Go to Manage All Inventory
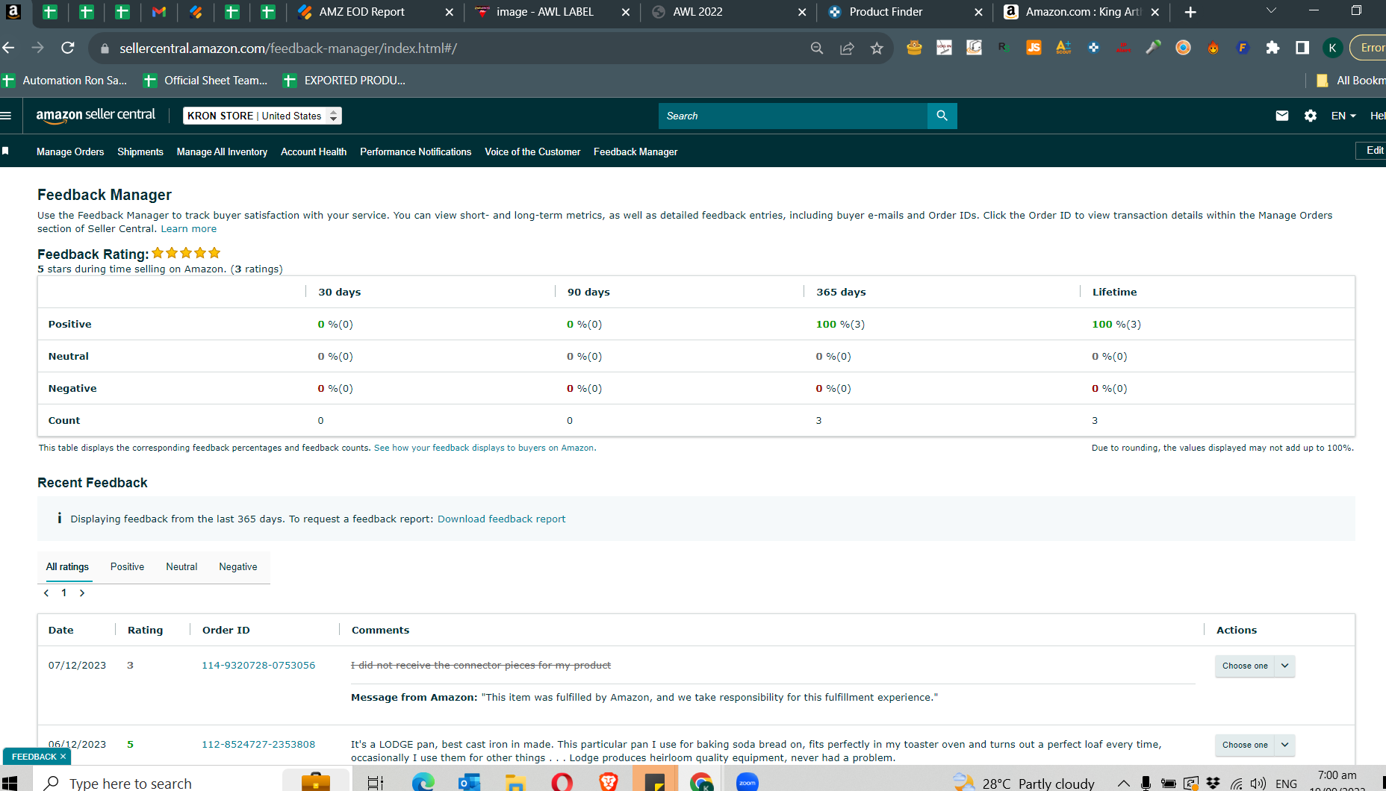The height and width of the screenshot is (791, 1386). point(222,151)
